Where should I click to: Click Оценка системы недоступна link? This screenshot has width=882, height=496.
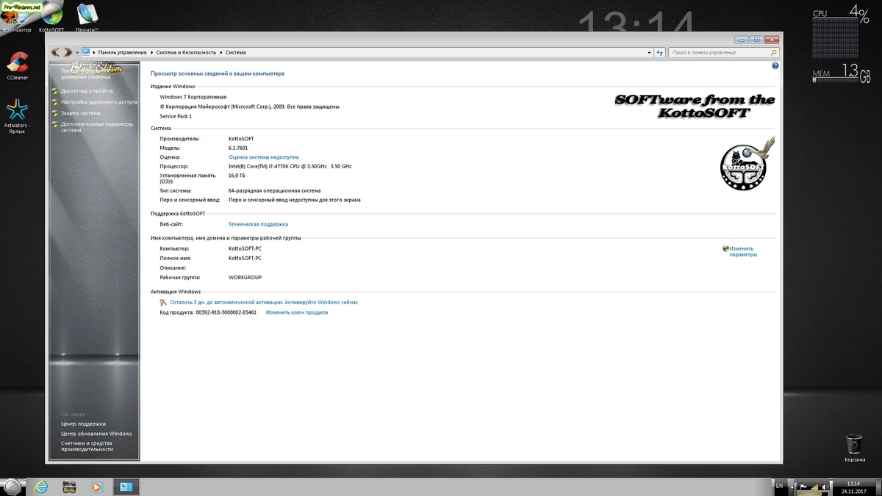click(x=263, y=157)
